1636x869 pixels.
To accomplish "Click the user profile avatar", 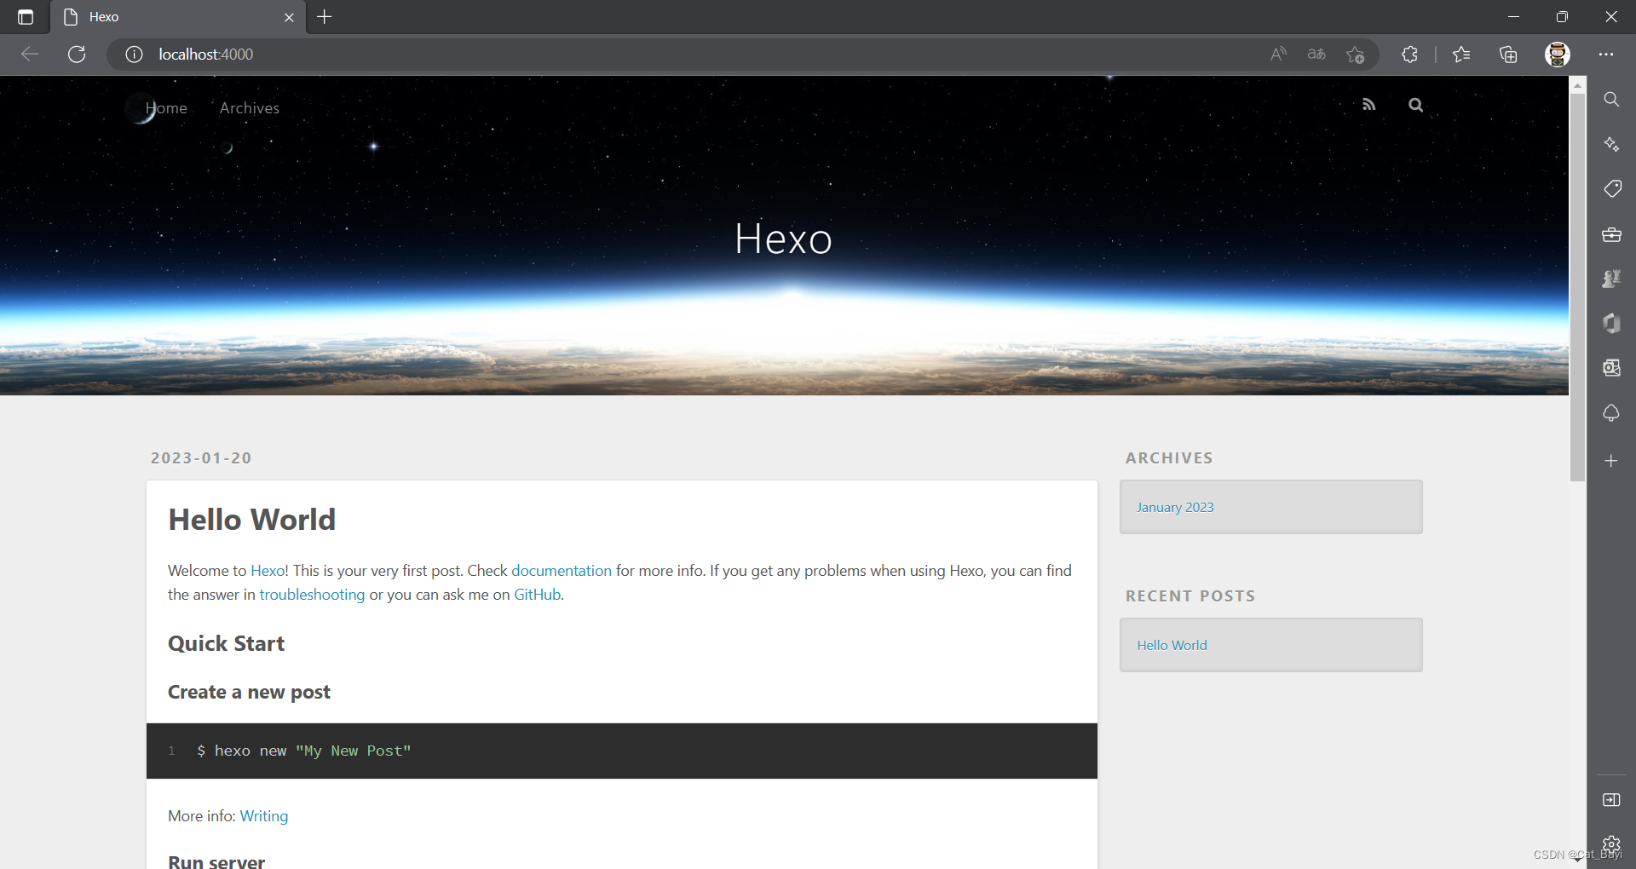I will 1557,55.
